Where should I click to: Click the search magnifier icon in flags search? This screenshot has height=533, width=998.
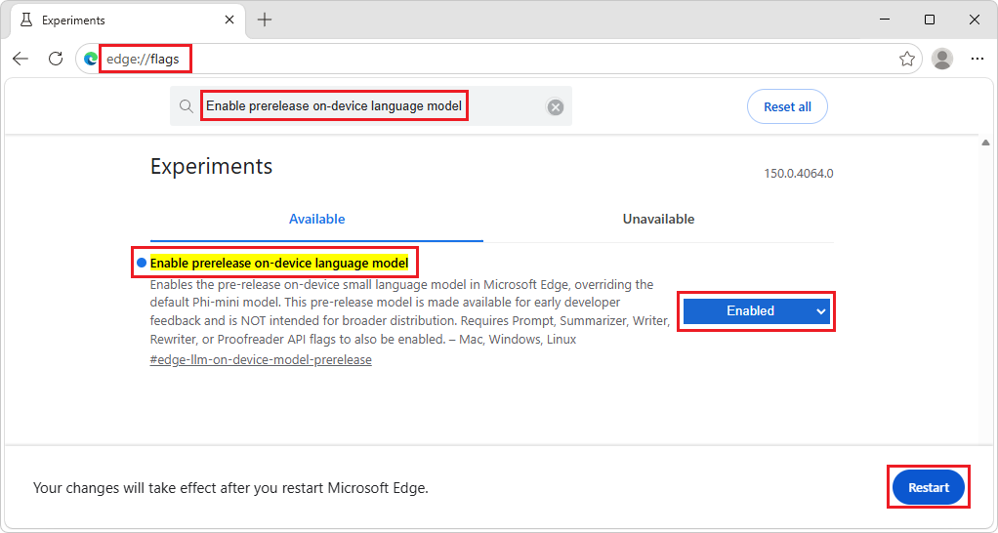(186, 106)
